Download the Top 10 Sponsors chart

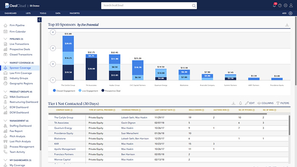[x=287, y=25]
